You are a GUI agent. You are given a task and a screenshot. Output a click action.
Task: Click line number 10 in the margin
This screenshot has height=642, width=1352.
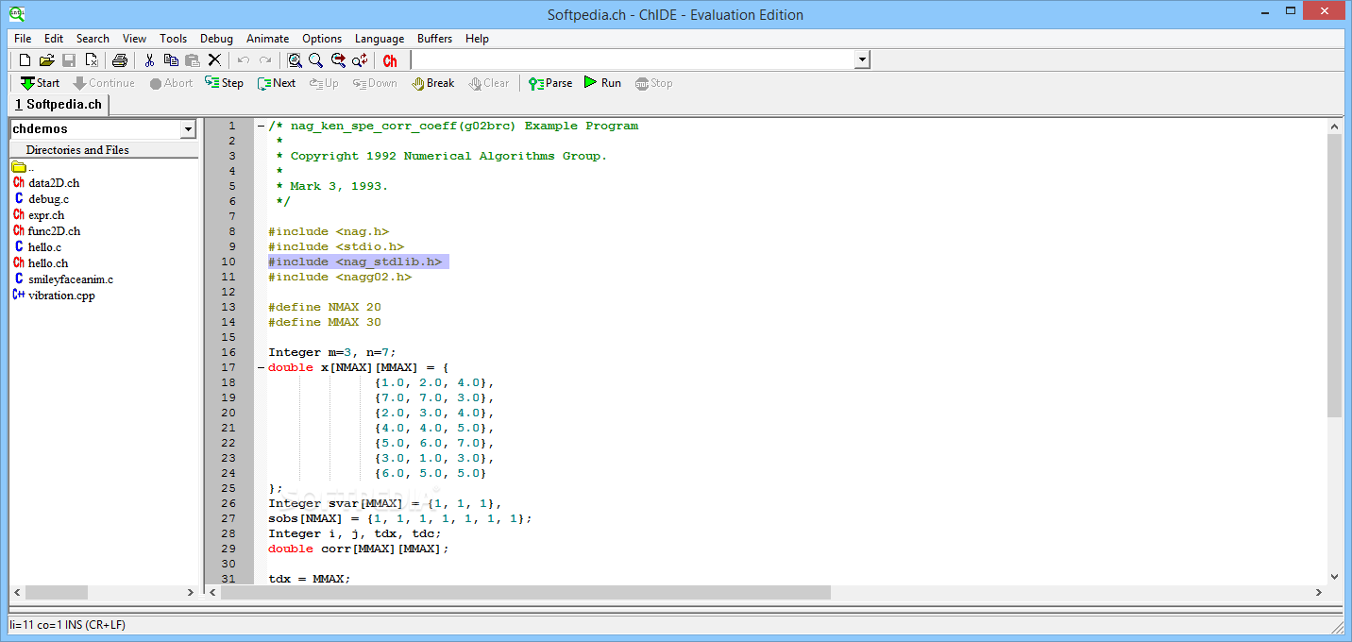click(x=228, y=262)
